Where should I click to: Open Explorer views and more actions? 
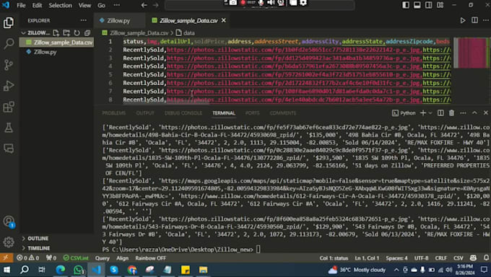(x=83, y=20)
